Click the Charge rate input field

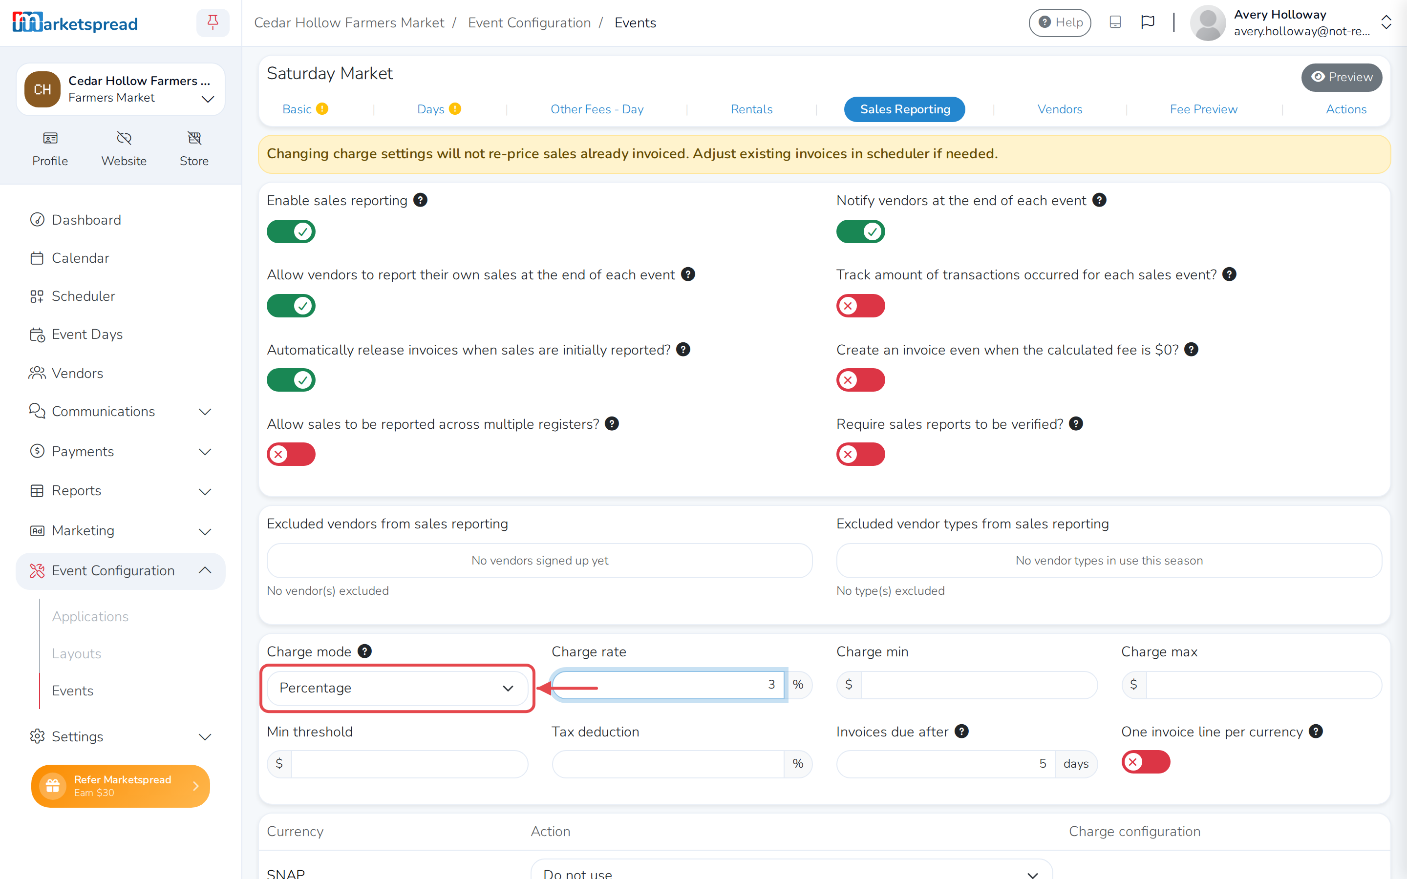click(668, 684)
